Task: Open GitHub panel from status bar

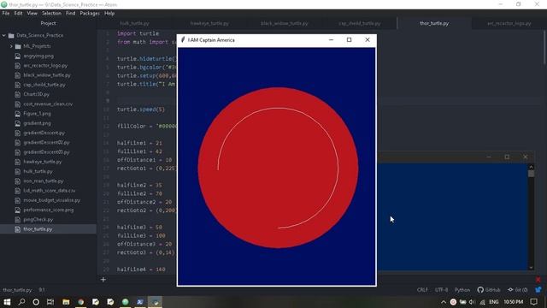Action: tap(489, 290)
